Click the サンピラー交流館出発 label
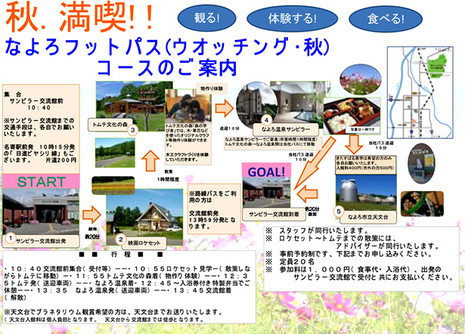Screen dimensions: 465x334 tap(41, 241)
